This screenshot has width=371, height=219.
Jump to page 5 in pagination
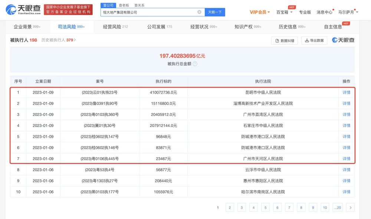(x=265, y=207)
